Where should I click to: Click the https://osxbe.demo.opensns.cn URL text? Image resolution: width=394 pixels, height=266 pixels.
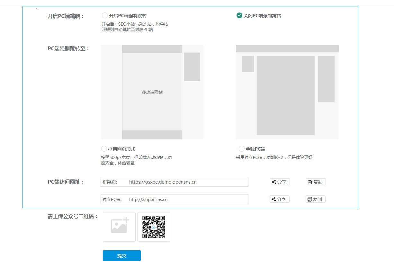pyautogui.click(x=163, y=182)
